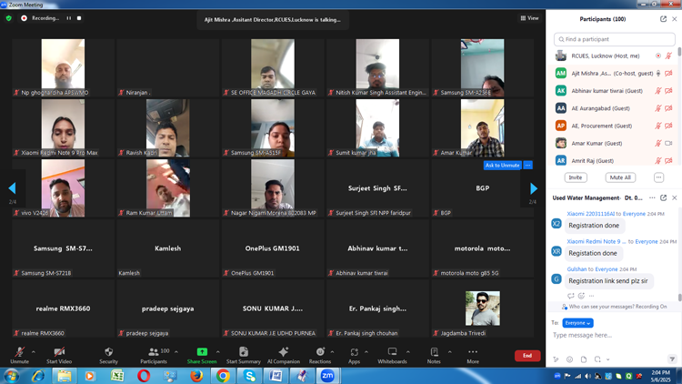This screenshot has width=682, height=384.
Task: Click the encryption shield icon
Action: pyautogui.click(x=9, y=18)
